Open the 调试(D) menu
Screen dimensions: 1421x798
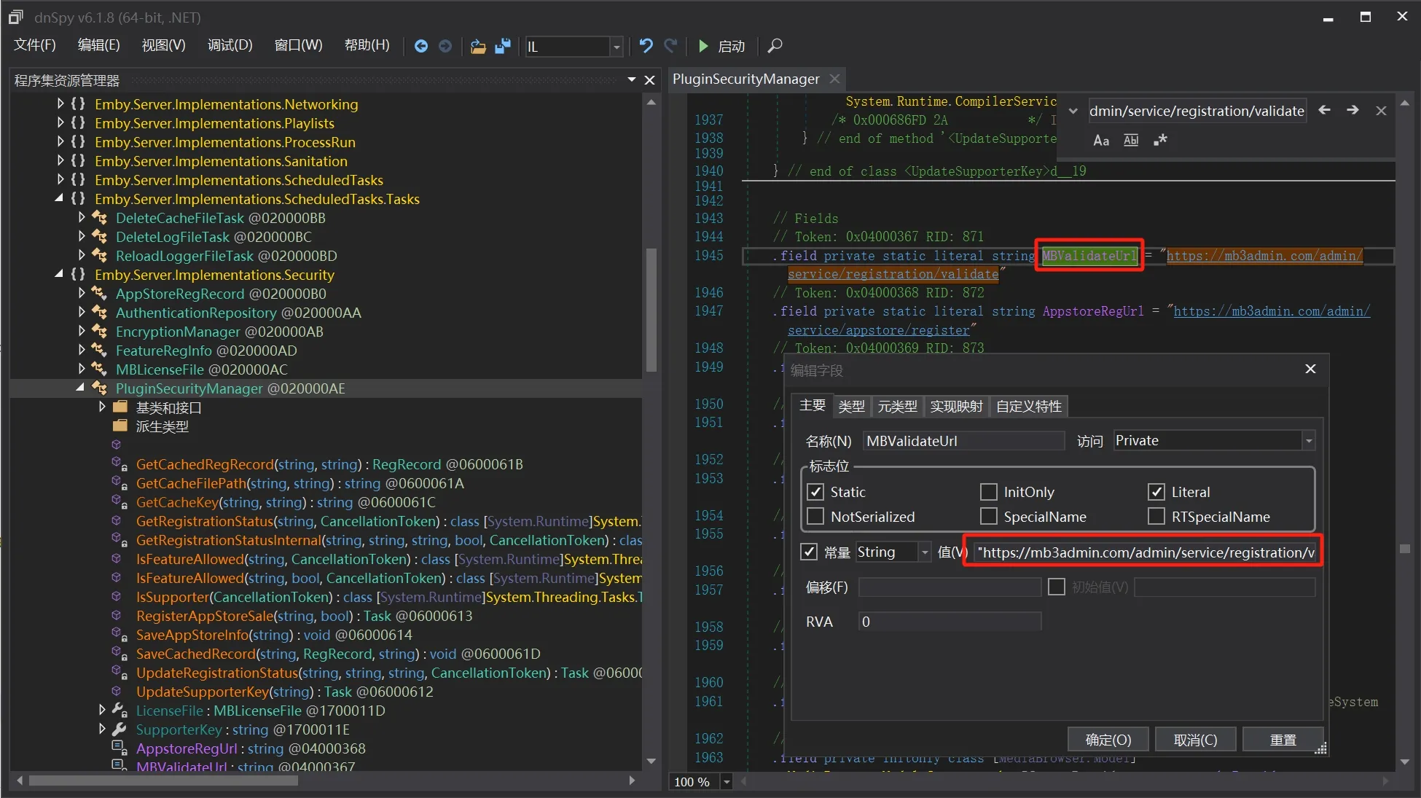[230, 45]
